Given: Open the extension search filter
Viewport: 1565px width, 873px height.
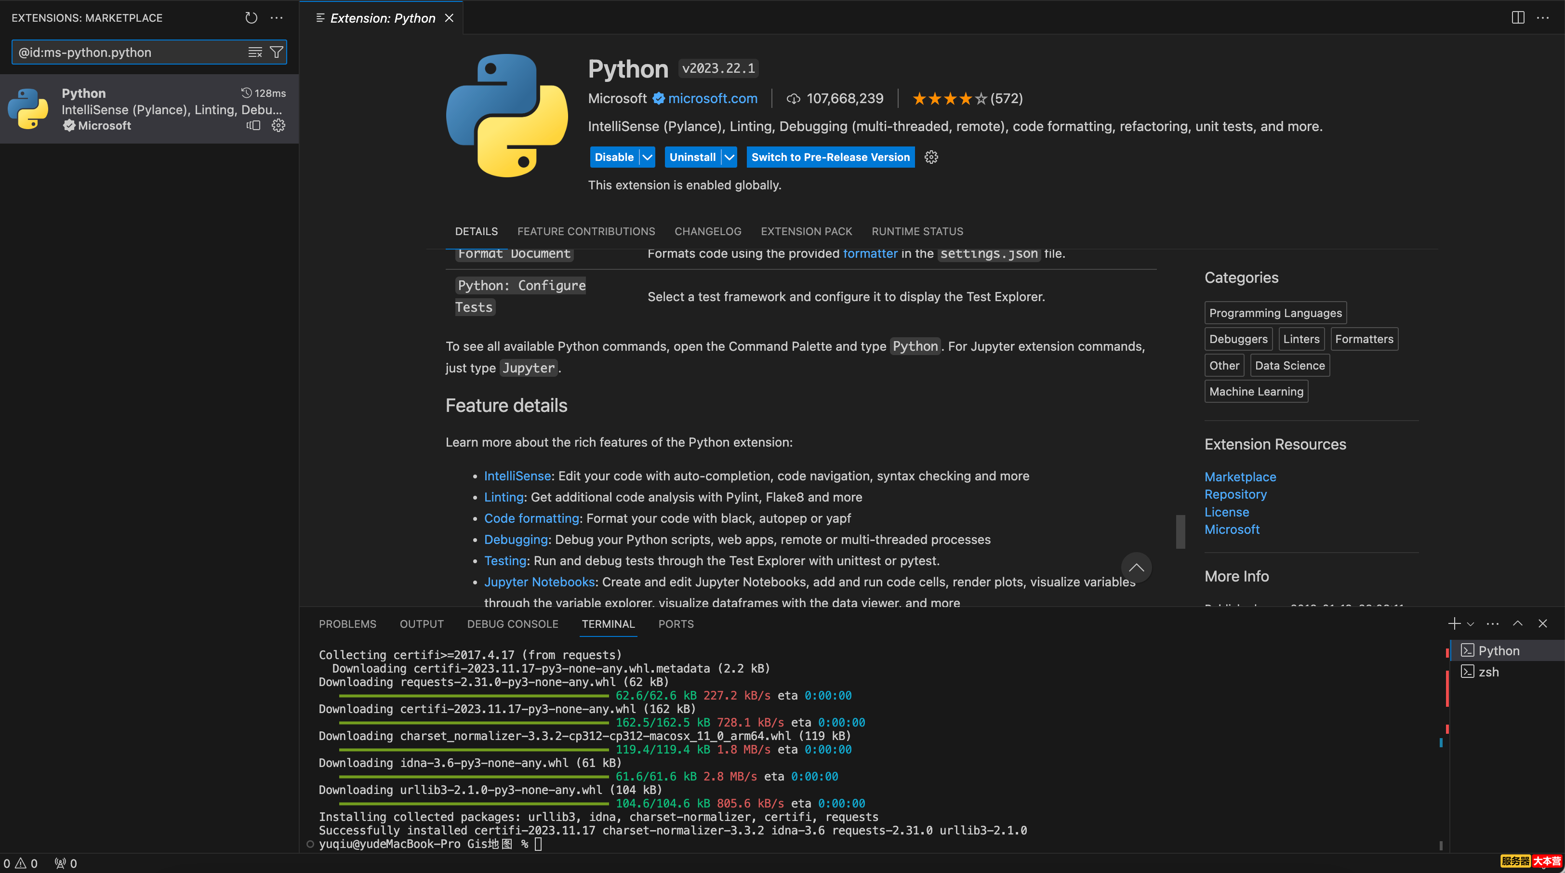Looking at the screenshot, I should 277,52.
